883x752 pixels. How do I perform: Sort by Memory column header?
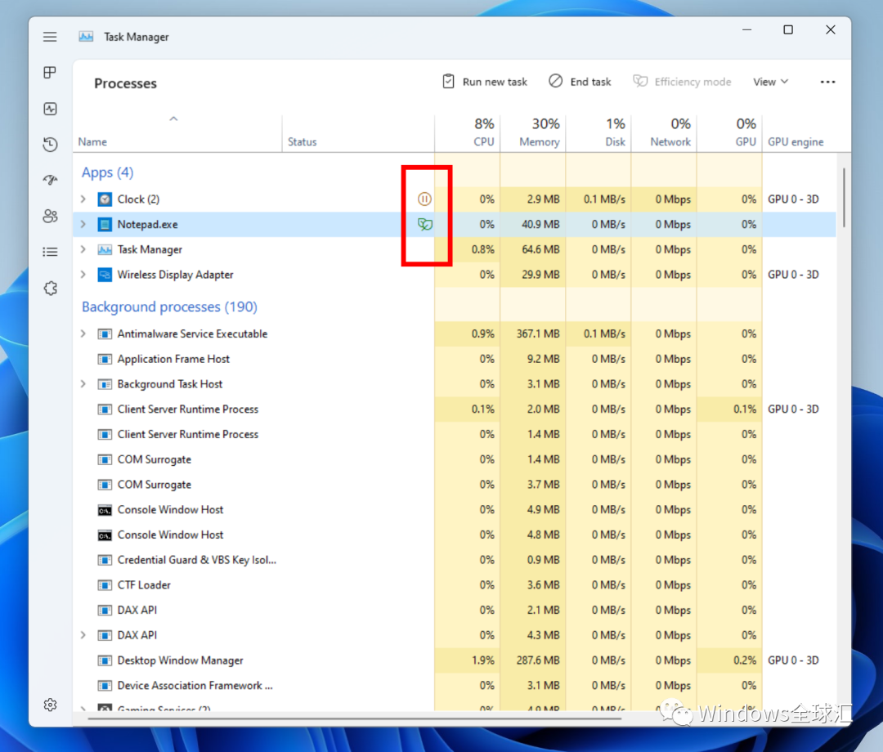point(533,134)
